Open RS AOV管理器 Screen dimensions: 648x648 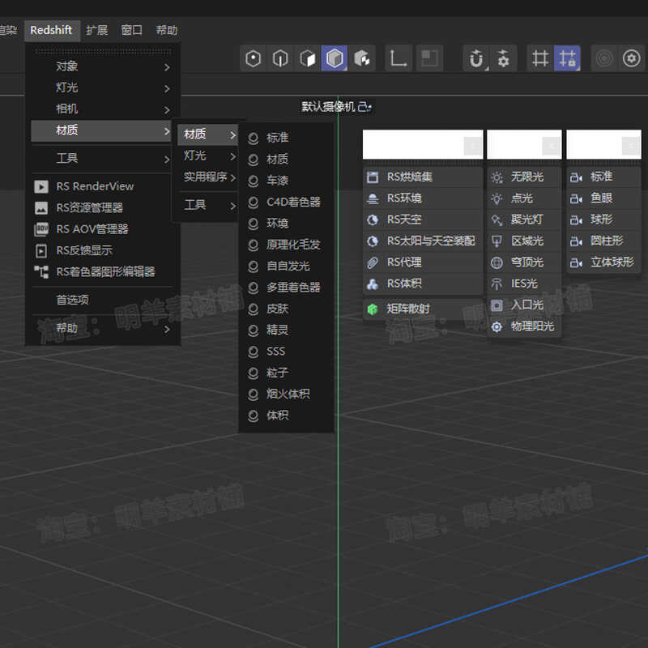tap(102, 229)
